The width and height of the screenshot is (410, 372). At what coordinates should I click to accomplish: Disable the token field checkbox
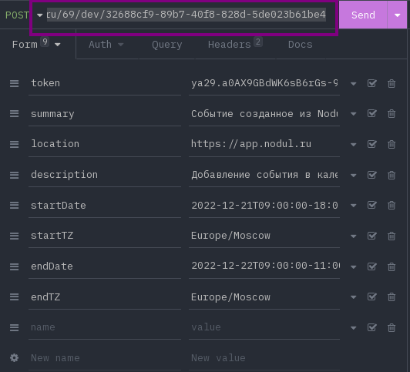click(x=371, y=83)
